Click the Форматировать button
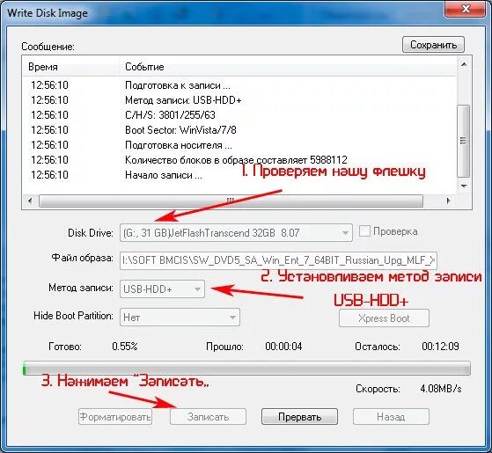The height and width of the screenshot is (453, 492). [x=115, y=417]
